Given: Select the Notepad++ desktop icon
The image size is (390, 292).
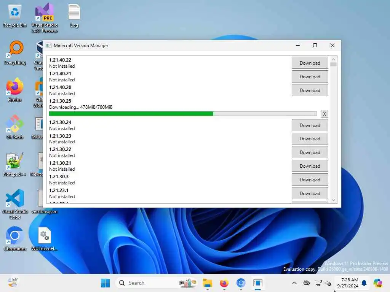Looking at the screenshot, I should 15,165.
